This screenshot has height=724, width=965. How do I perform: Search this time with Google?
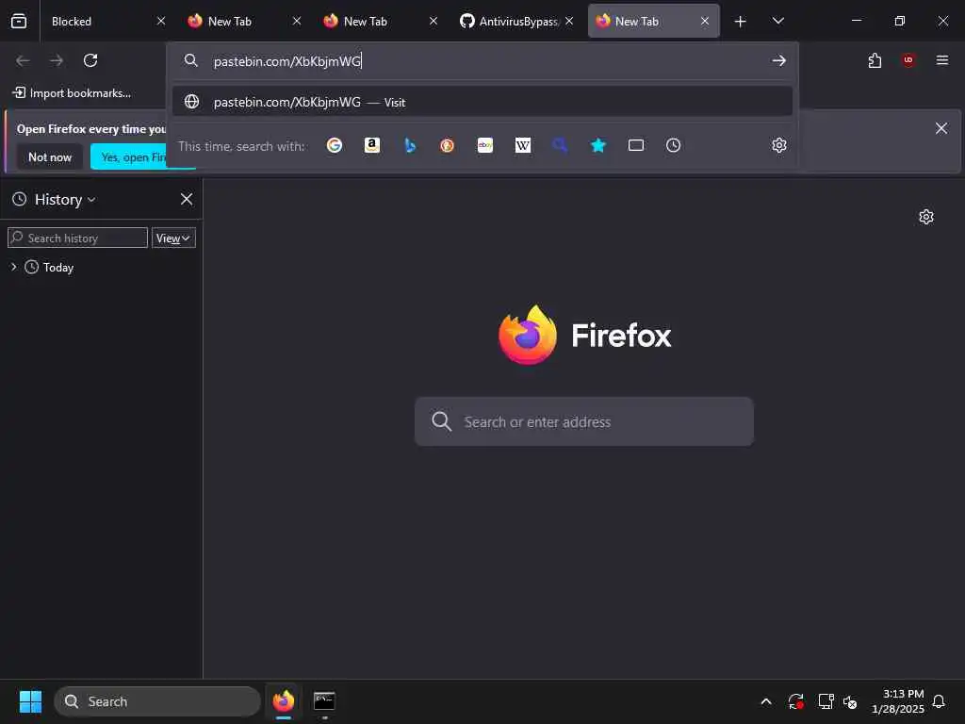pos(335,145)
